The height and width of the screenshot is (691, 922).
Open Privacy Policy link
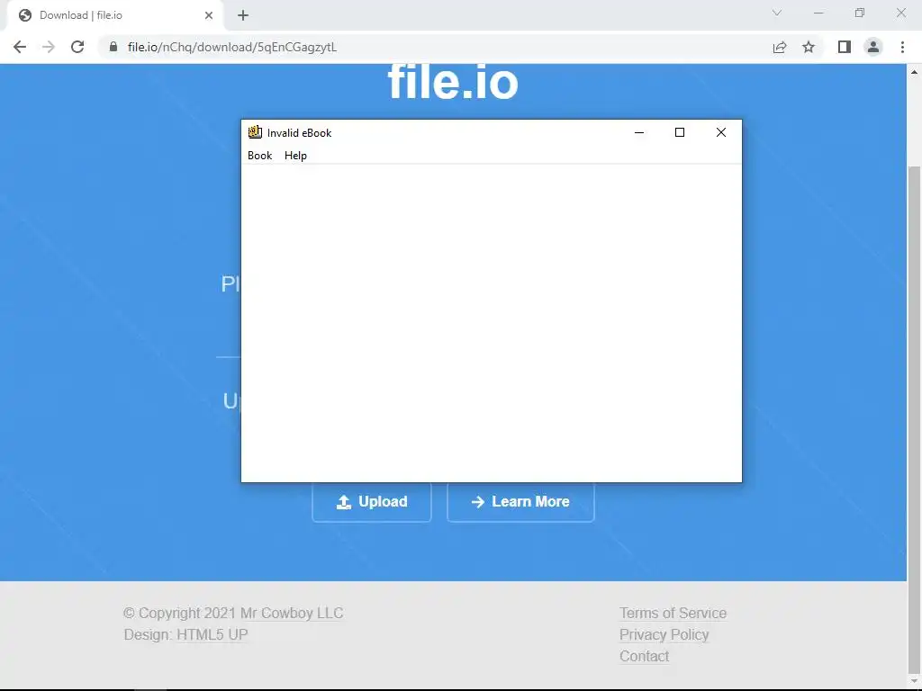coord(664,634)
